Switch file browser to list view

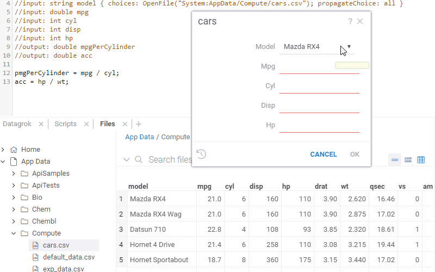pyautogui.click(x=395, y=159)
